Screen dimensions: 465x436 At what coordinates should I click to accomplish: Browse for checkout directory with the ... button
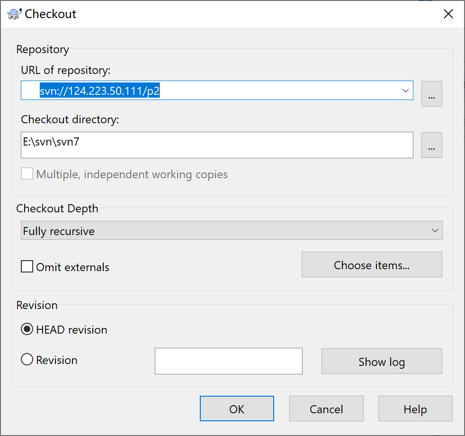pos(431,145)
